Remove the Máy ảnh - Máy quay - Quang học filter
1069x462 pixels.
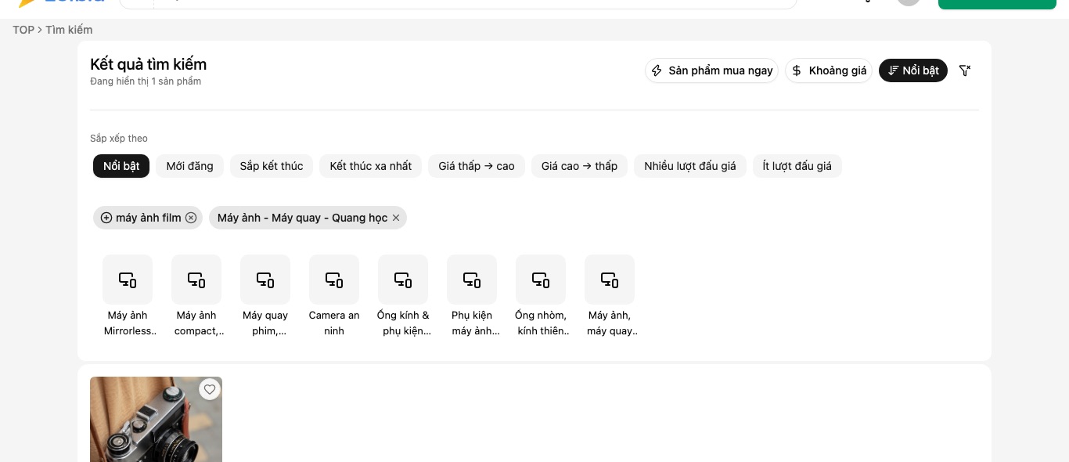tap(396, 218)
